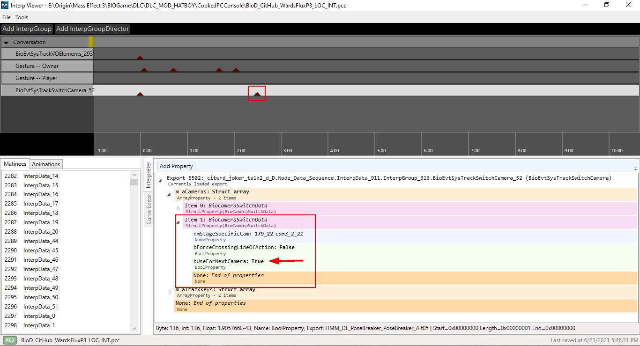This screenshot has height=346, width=640.
Task: Click the Matinees list scroll down arrow
Action: click(x=134, y=329)
